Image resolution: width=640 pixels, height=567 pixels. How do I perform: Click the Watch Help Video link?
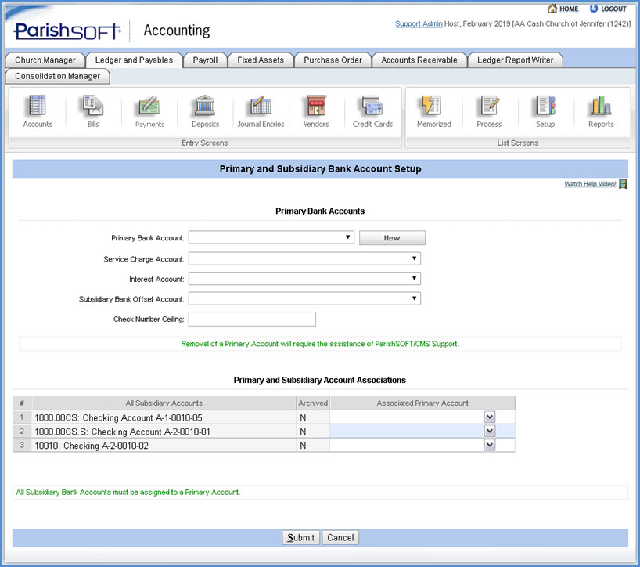590,184
